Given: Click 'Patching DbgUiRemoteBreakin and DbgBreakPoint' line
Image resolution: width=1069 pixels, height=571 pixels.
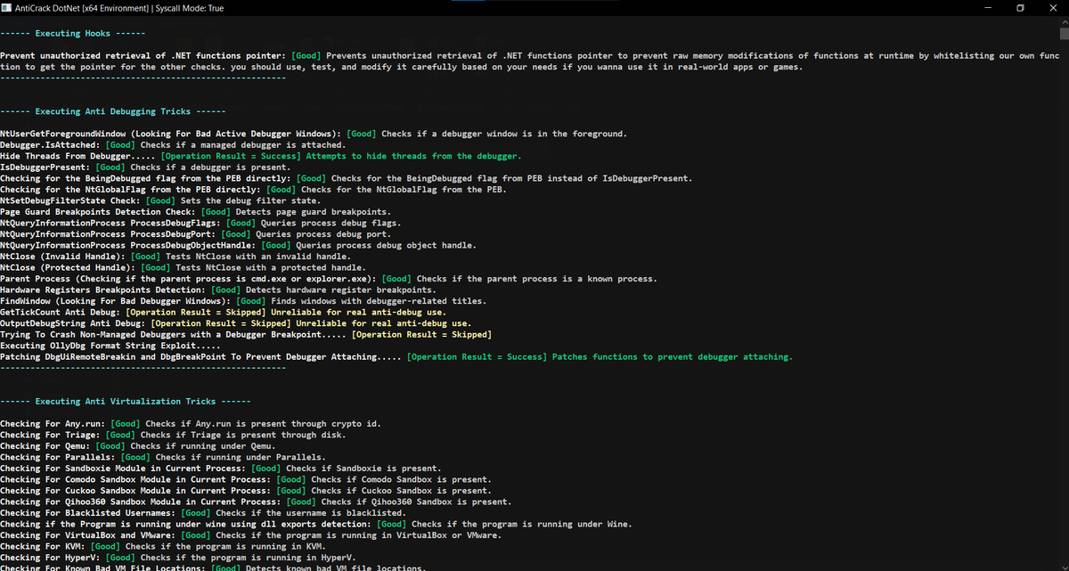Looking at the screenshot, I should (396, 357).
